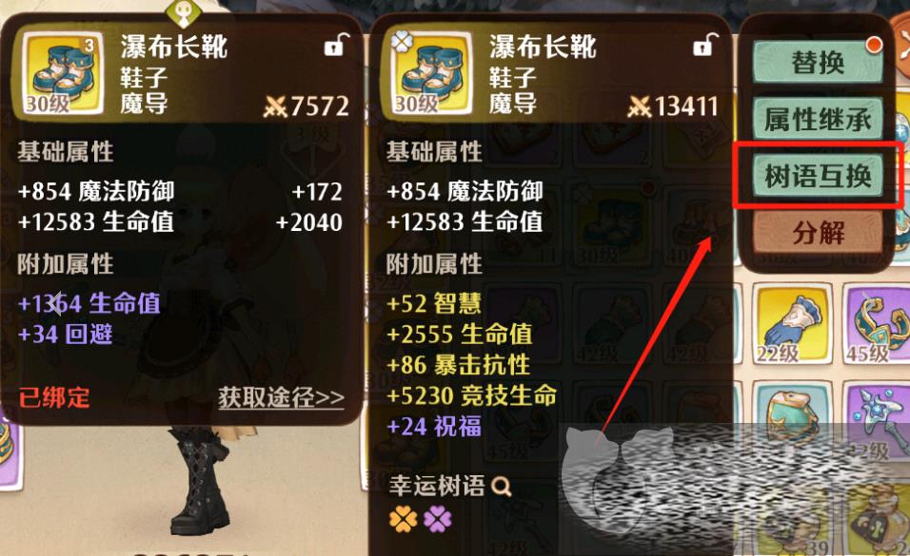Select the 树语互换 swap option

pos(818,176)
